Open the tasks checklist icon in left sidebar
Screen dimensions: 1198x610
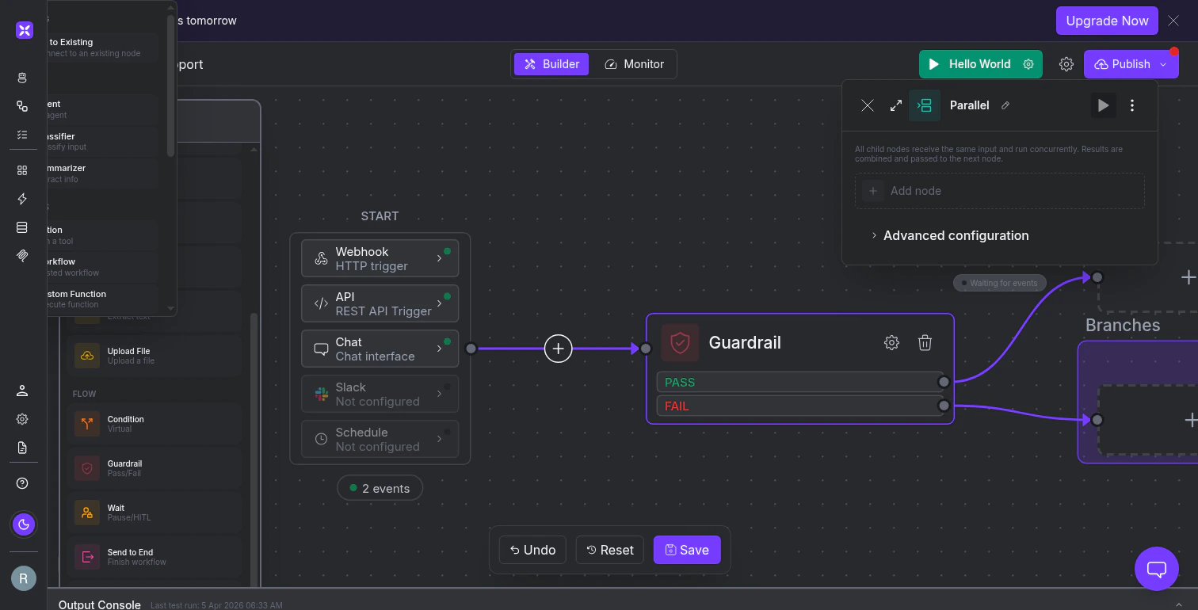[22, 135]
